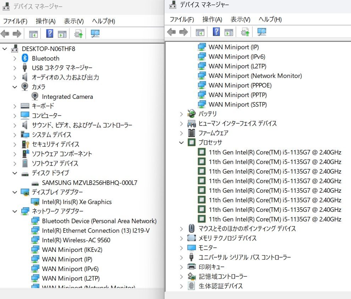Collapse the プロセッサ category
351x299 pixels.
click(x=181, y=142)
